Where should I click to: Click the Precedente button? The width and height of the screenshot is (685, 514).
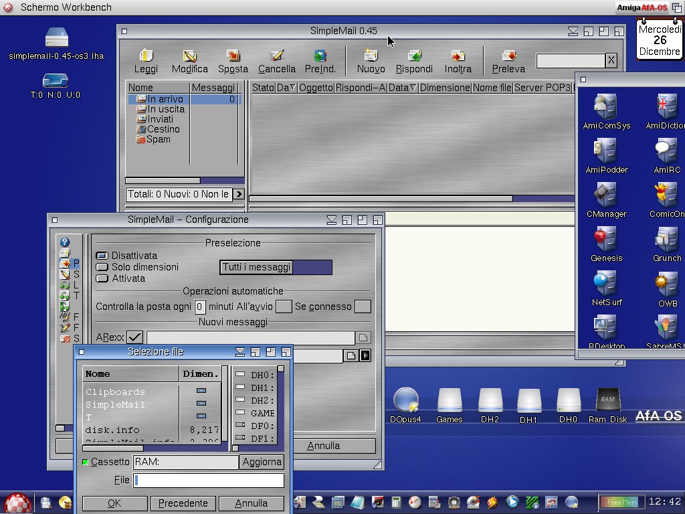pos(183,503)
